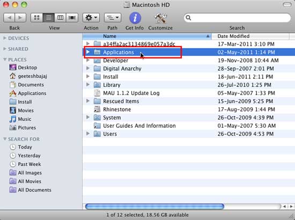Open Applications in the sidebar
The image size is (295, 220).
(28, 93)
